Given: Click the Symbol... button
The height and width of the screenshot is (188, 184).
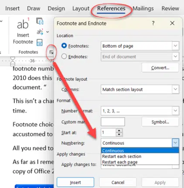Looking at the screenshot, I should pyautogui.click(x=160, y=122).
